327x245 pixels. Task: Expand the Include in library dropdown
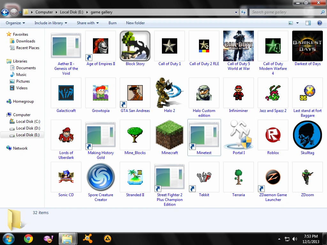(x=51, y=23)
